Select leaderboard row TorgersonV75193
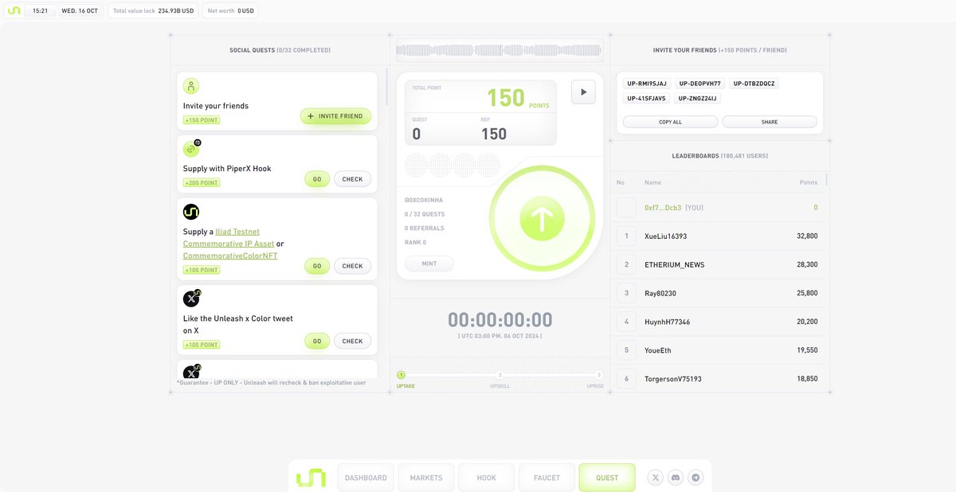 [x=720, y=379]
